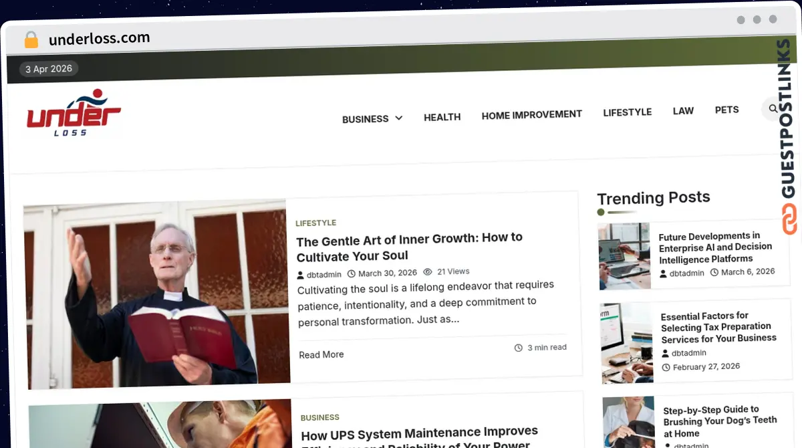Open Step-by-Step Guide to Brushing Dog's Teeth

[x=720, y=421]
